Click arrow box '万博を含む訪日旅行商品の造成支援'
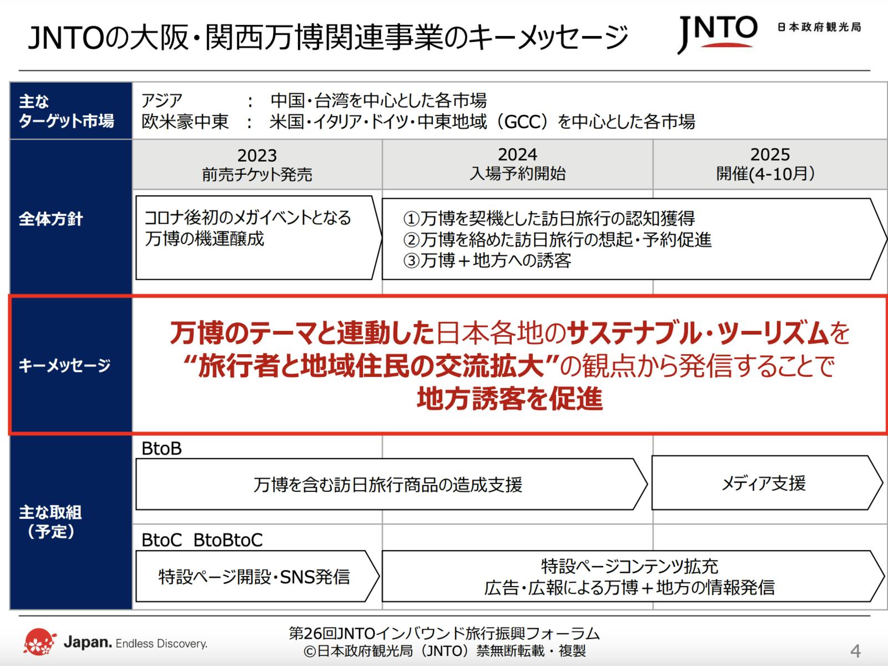Image resolution: width=888 pixels, height=666 pixels. [x=391, y=484]
